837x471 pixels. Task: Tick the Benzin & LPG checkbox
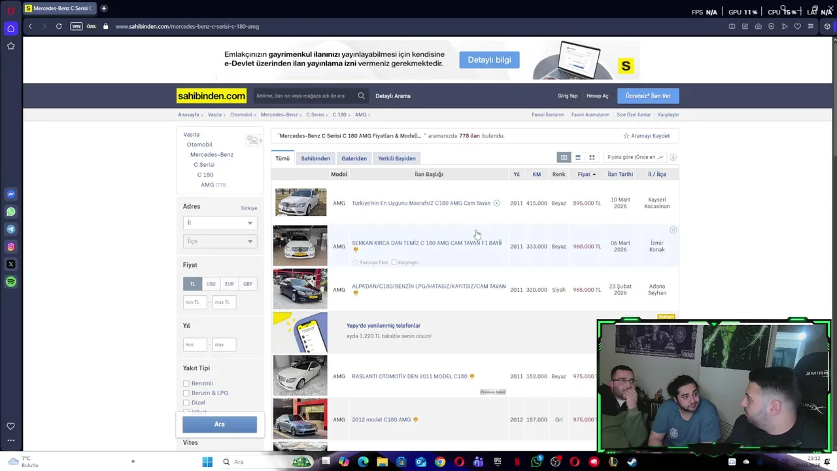tap(186, 393)
